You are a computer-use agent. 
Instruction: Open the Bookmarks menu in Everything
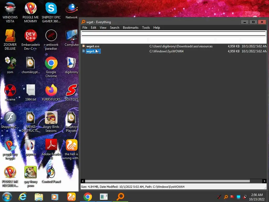click(131, 28)
